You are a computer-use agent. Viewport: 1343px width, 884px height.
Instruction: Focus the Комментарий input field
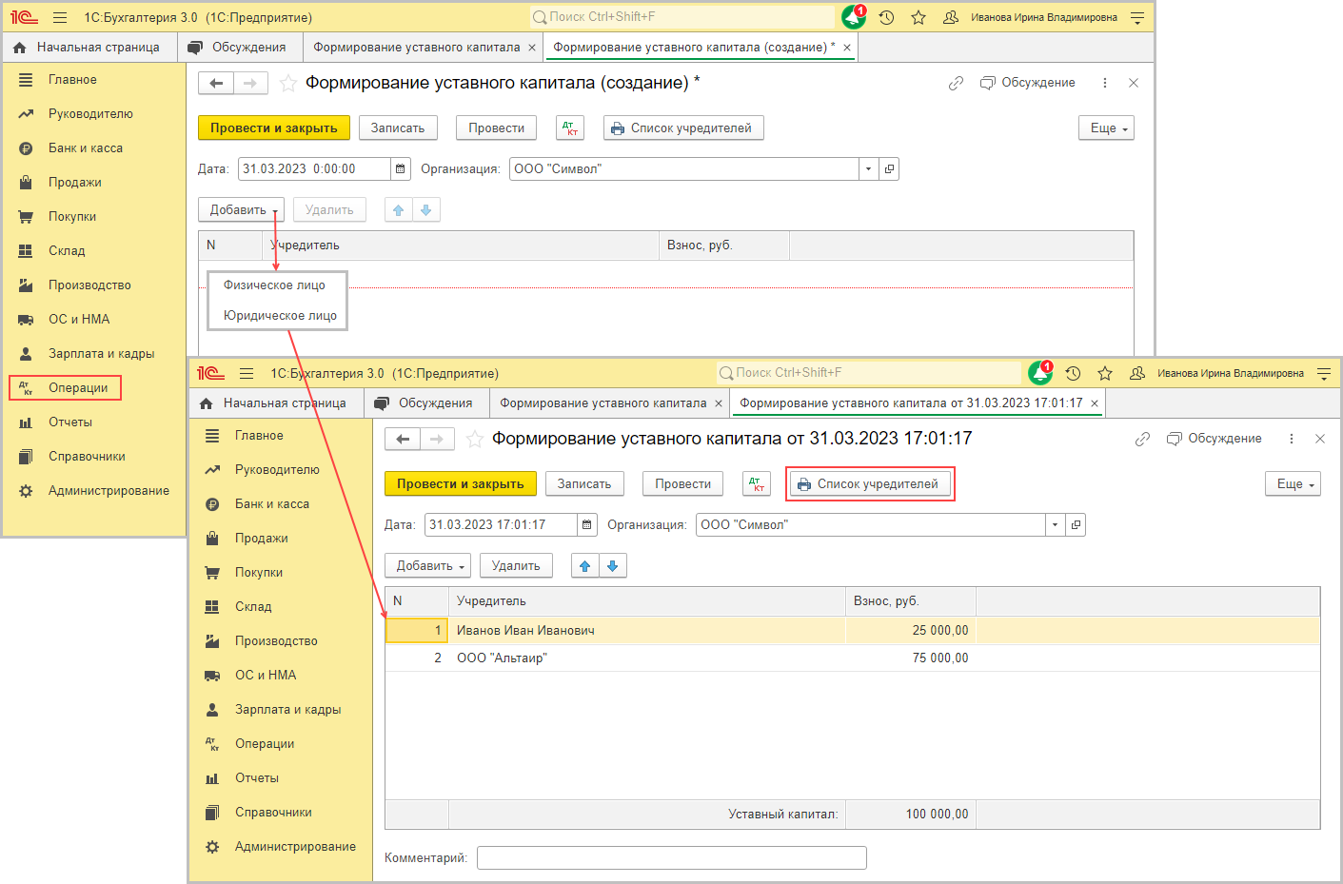(x=672, y=858)
